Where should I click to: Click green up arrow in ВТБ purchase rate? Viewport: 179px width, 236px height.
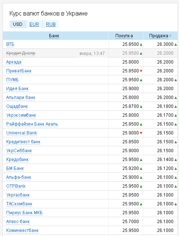tap(141, 45)
